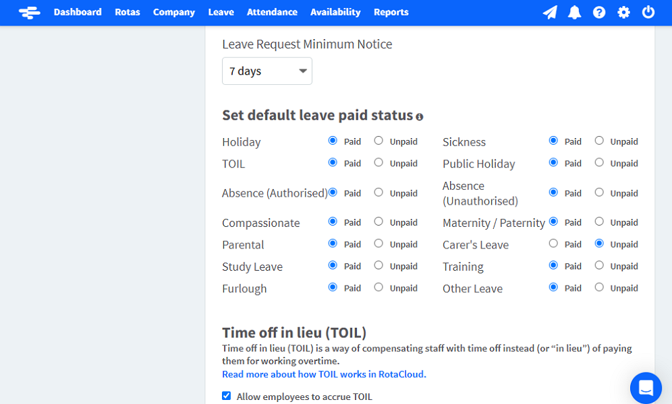Set Maternity / Paternity to Paid
Viewport: 672px width, 404px height.
[553, 222]
